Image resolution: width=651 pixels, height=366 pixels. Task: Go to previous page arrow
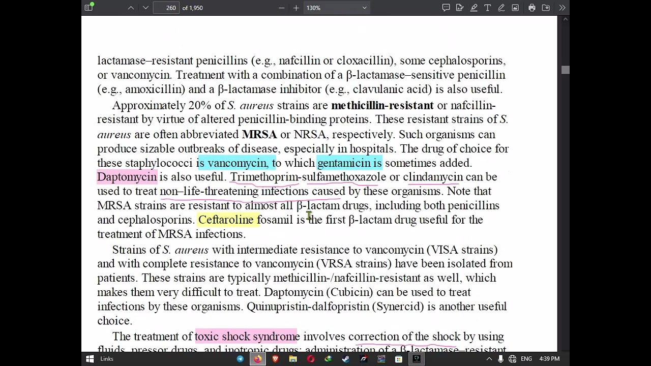coord(131,8)
